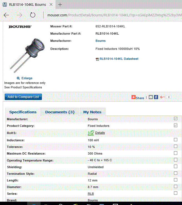The image size is (182, 205).
Task: Click the Mouser favicon on the tab
Action: [5, 5]
